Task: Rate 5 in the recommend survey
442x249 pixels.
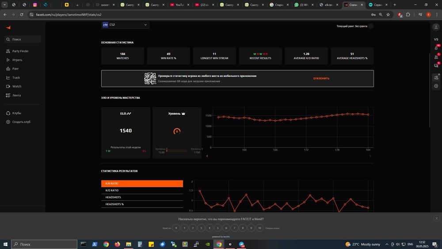Action: 217,228
